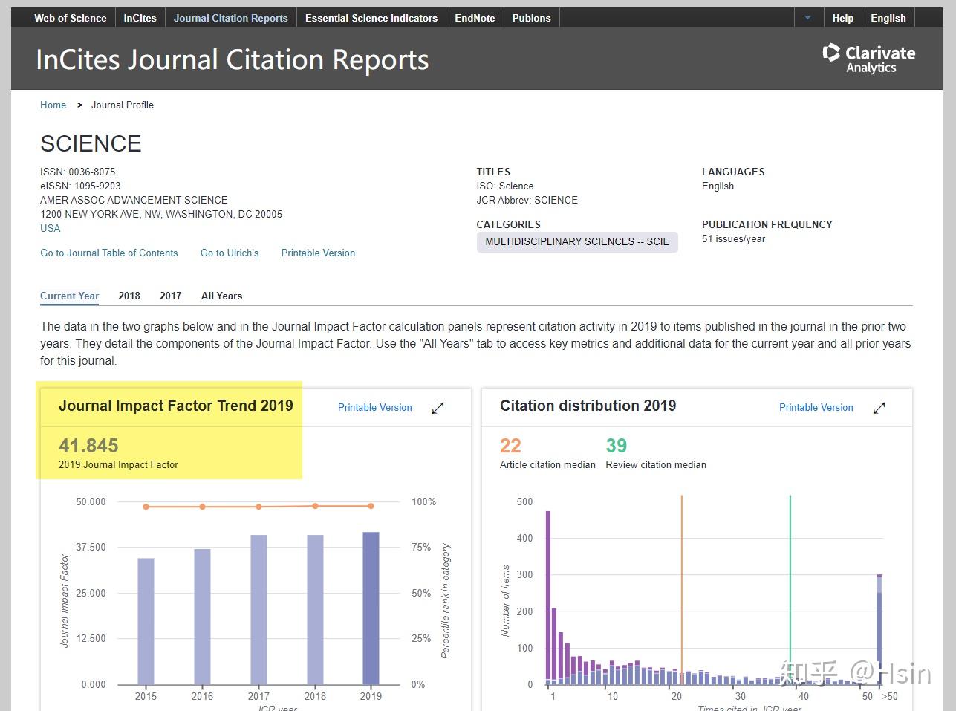
Task: Open the English language menu
Action: pyautogui.click(x=888, y=18)
